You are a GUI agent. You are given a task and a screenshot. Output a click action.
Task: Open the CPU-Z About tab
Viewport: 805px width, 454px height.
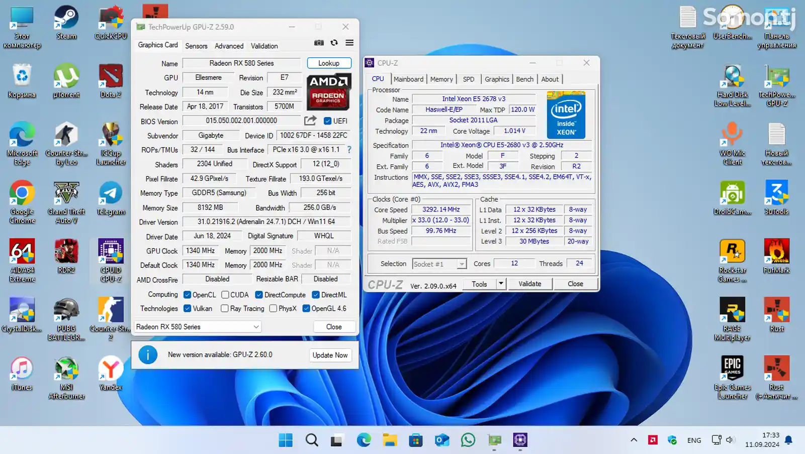(x=550, y=79)
